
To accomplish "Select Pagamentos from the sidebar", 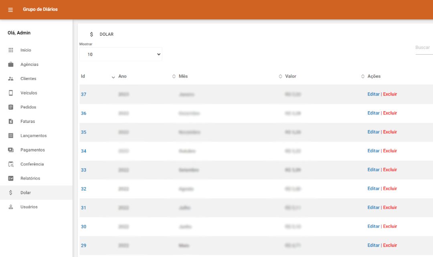I will (x=32, y=150).
